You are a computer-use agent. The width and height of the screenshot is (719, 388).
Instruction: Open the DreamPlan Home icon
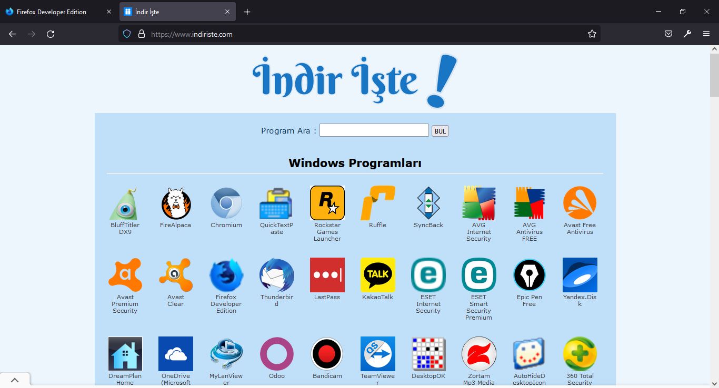(x=125, y=354)
